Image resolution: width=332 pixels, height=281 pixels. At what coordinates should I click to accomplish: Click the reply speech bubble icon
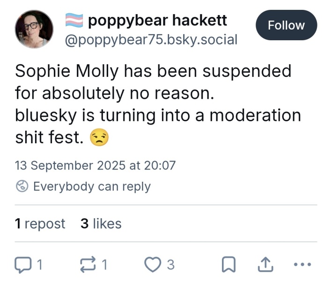pyautogui.click(x=22, y=265)
